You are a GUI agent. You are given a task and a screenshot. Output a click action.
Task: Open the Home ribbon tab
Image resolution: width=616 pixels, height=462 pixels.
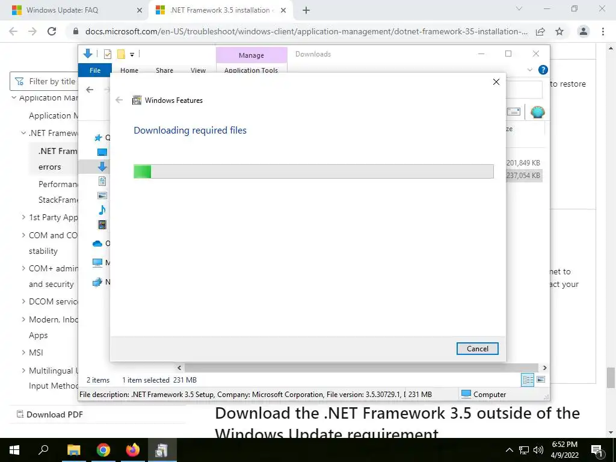pos(129,70)
